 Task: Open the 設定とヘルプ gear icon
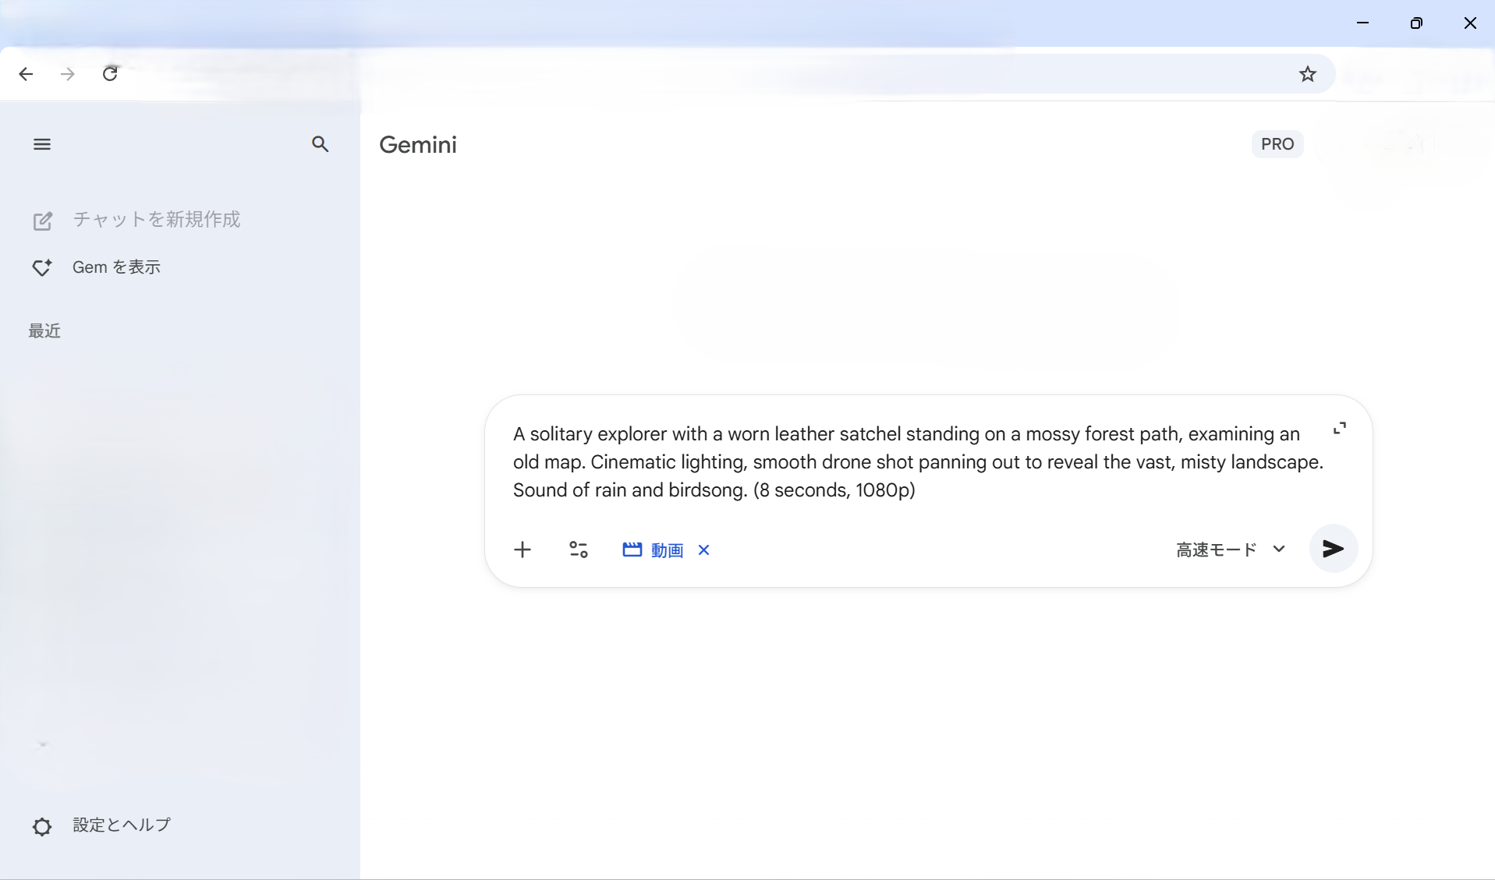[42, 826]
